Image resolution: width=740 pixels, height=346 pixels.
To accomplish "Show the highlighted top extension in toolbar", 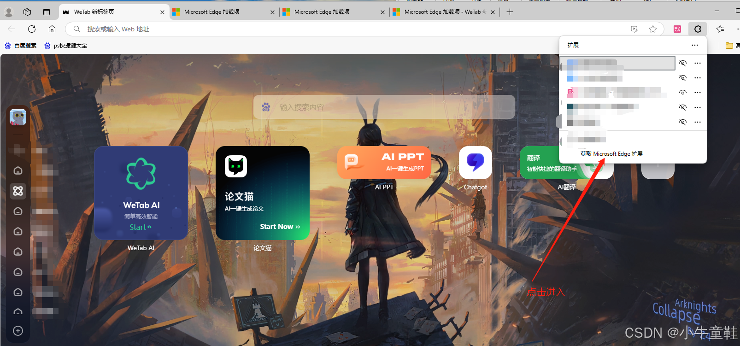I will pos(683,63).
